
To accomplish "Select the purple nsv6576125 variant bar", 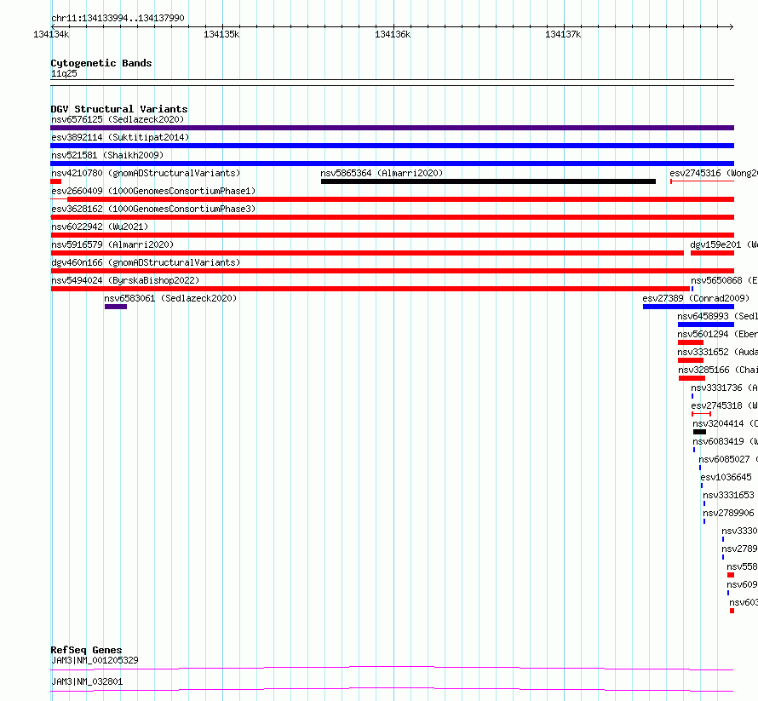I will coord(392,128).
